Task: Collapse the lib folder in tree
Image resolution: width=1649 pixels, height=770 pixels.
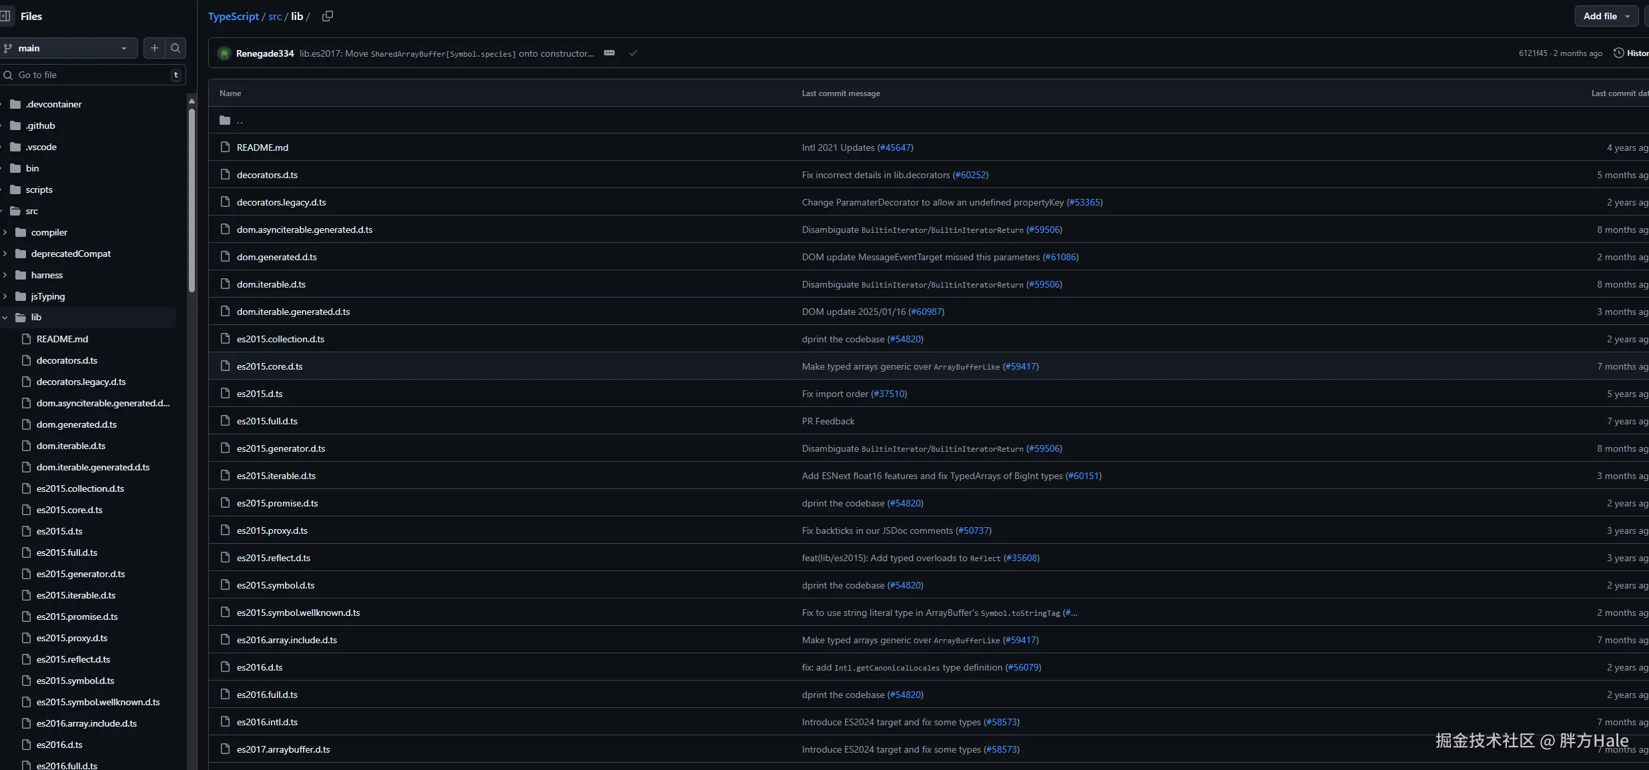Action: [5, 318]
